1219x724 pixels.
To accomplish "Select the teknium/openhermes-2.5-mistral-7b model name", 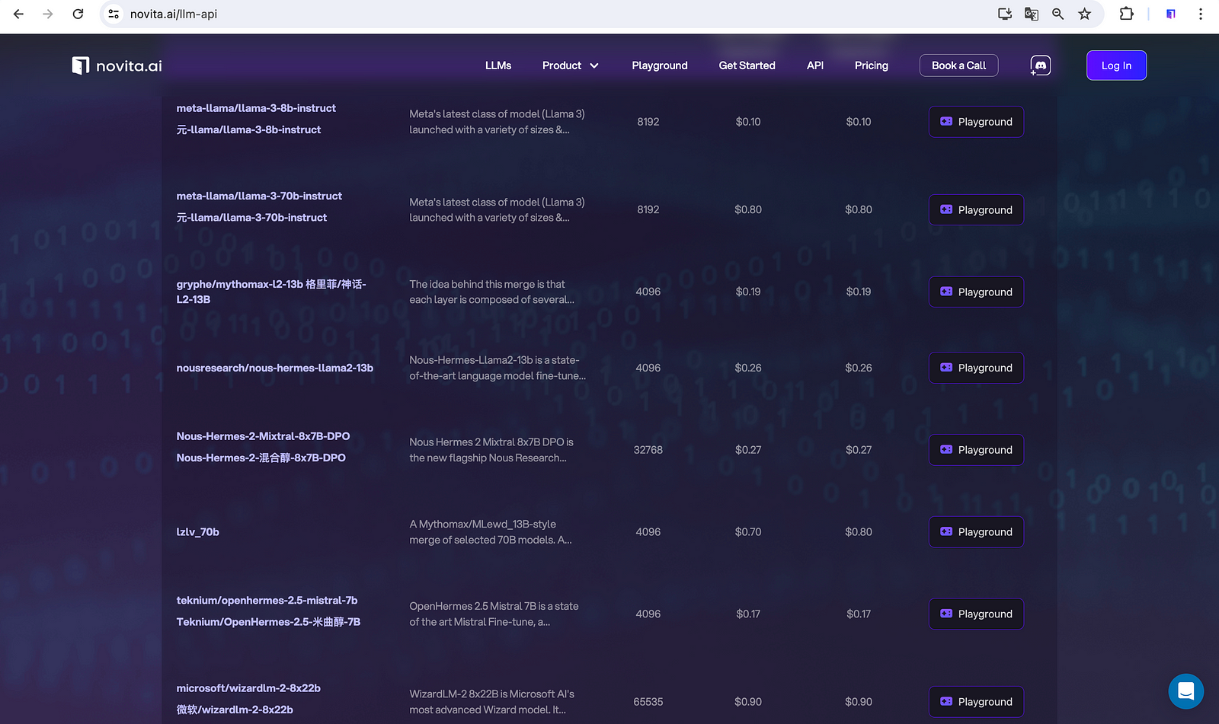I will pos(267,601).
